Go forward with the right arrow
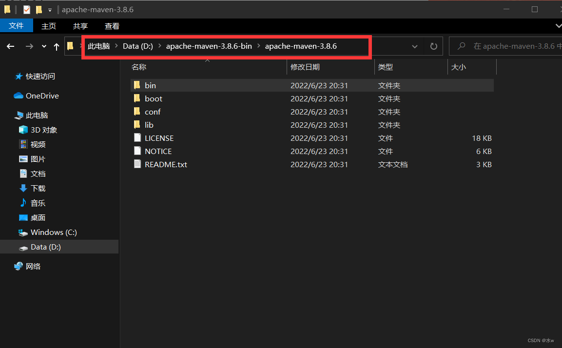Viewport: 562px width, 348px height. (29, 46)
